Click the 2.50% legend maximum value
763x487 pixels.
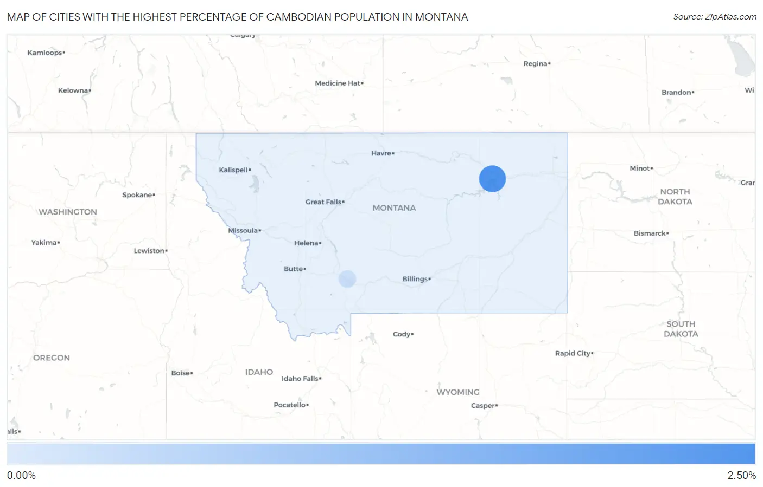pyautogui.click(x=741, y=476)
